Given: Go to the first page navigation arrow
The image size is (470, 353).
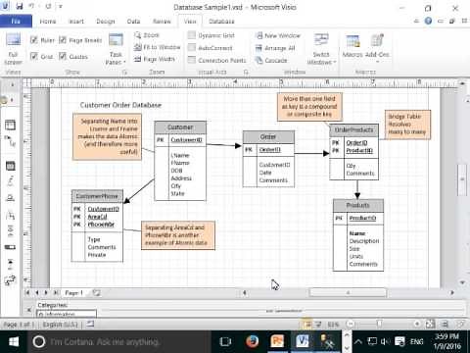Looking at the screenshot, I should [x=27, y=292].
